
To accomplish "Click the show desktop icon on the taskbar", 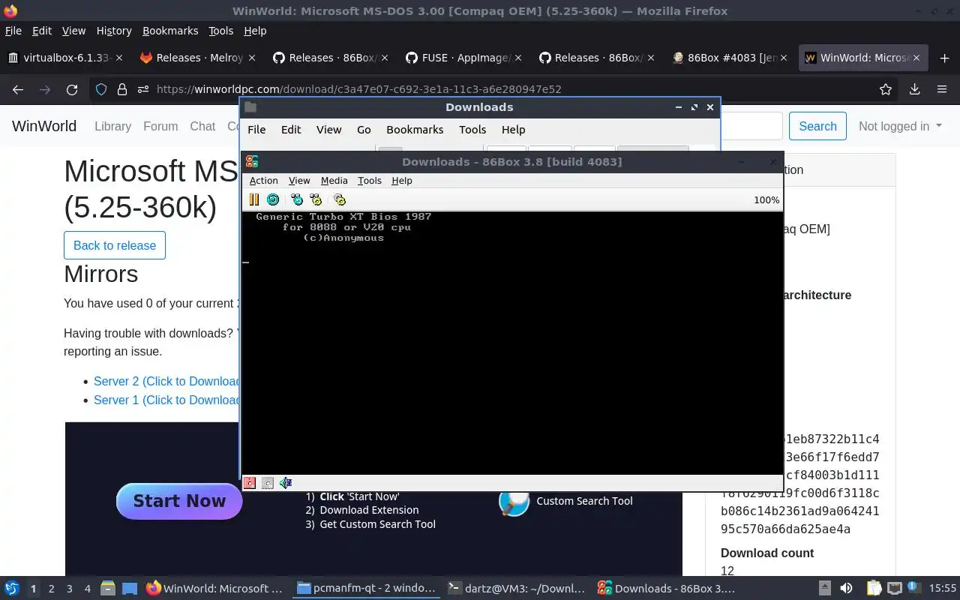I will point(130,589).
